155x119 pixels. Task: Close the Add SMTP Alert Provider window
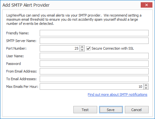click(146, 5)
